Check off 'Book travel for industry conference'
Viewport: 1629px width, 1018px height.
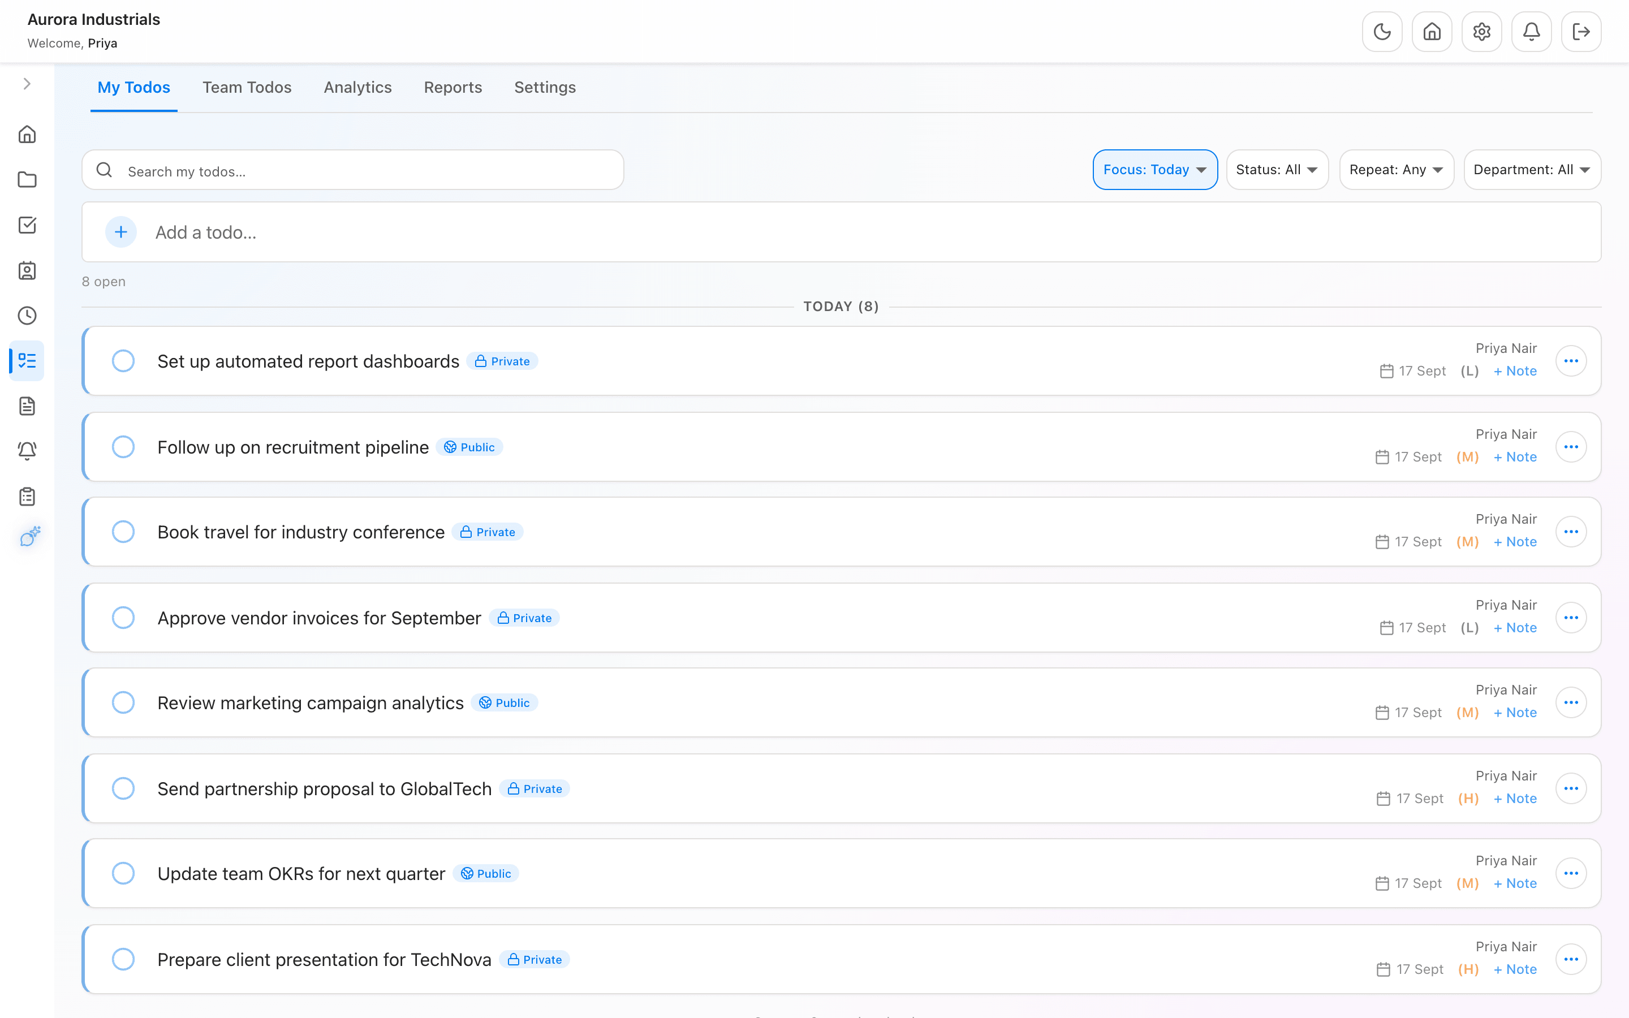[x=123, y=532]
